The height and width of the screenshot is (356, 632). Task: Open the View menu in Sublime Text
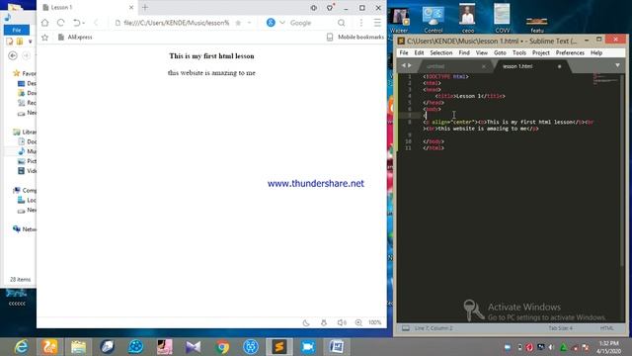[482, 52]
